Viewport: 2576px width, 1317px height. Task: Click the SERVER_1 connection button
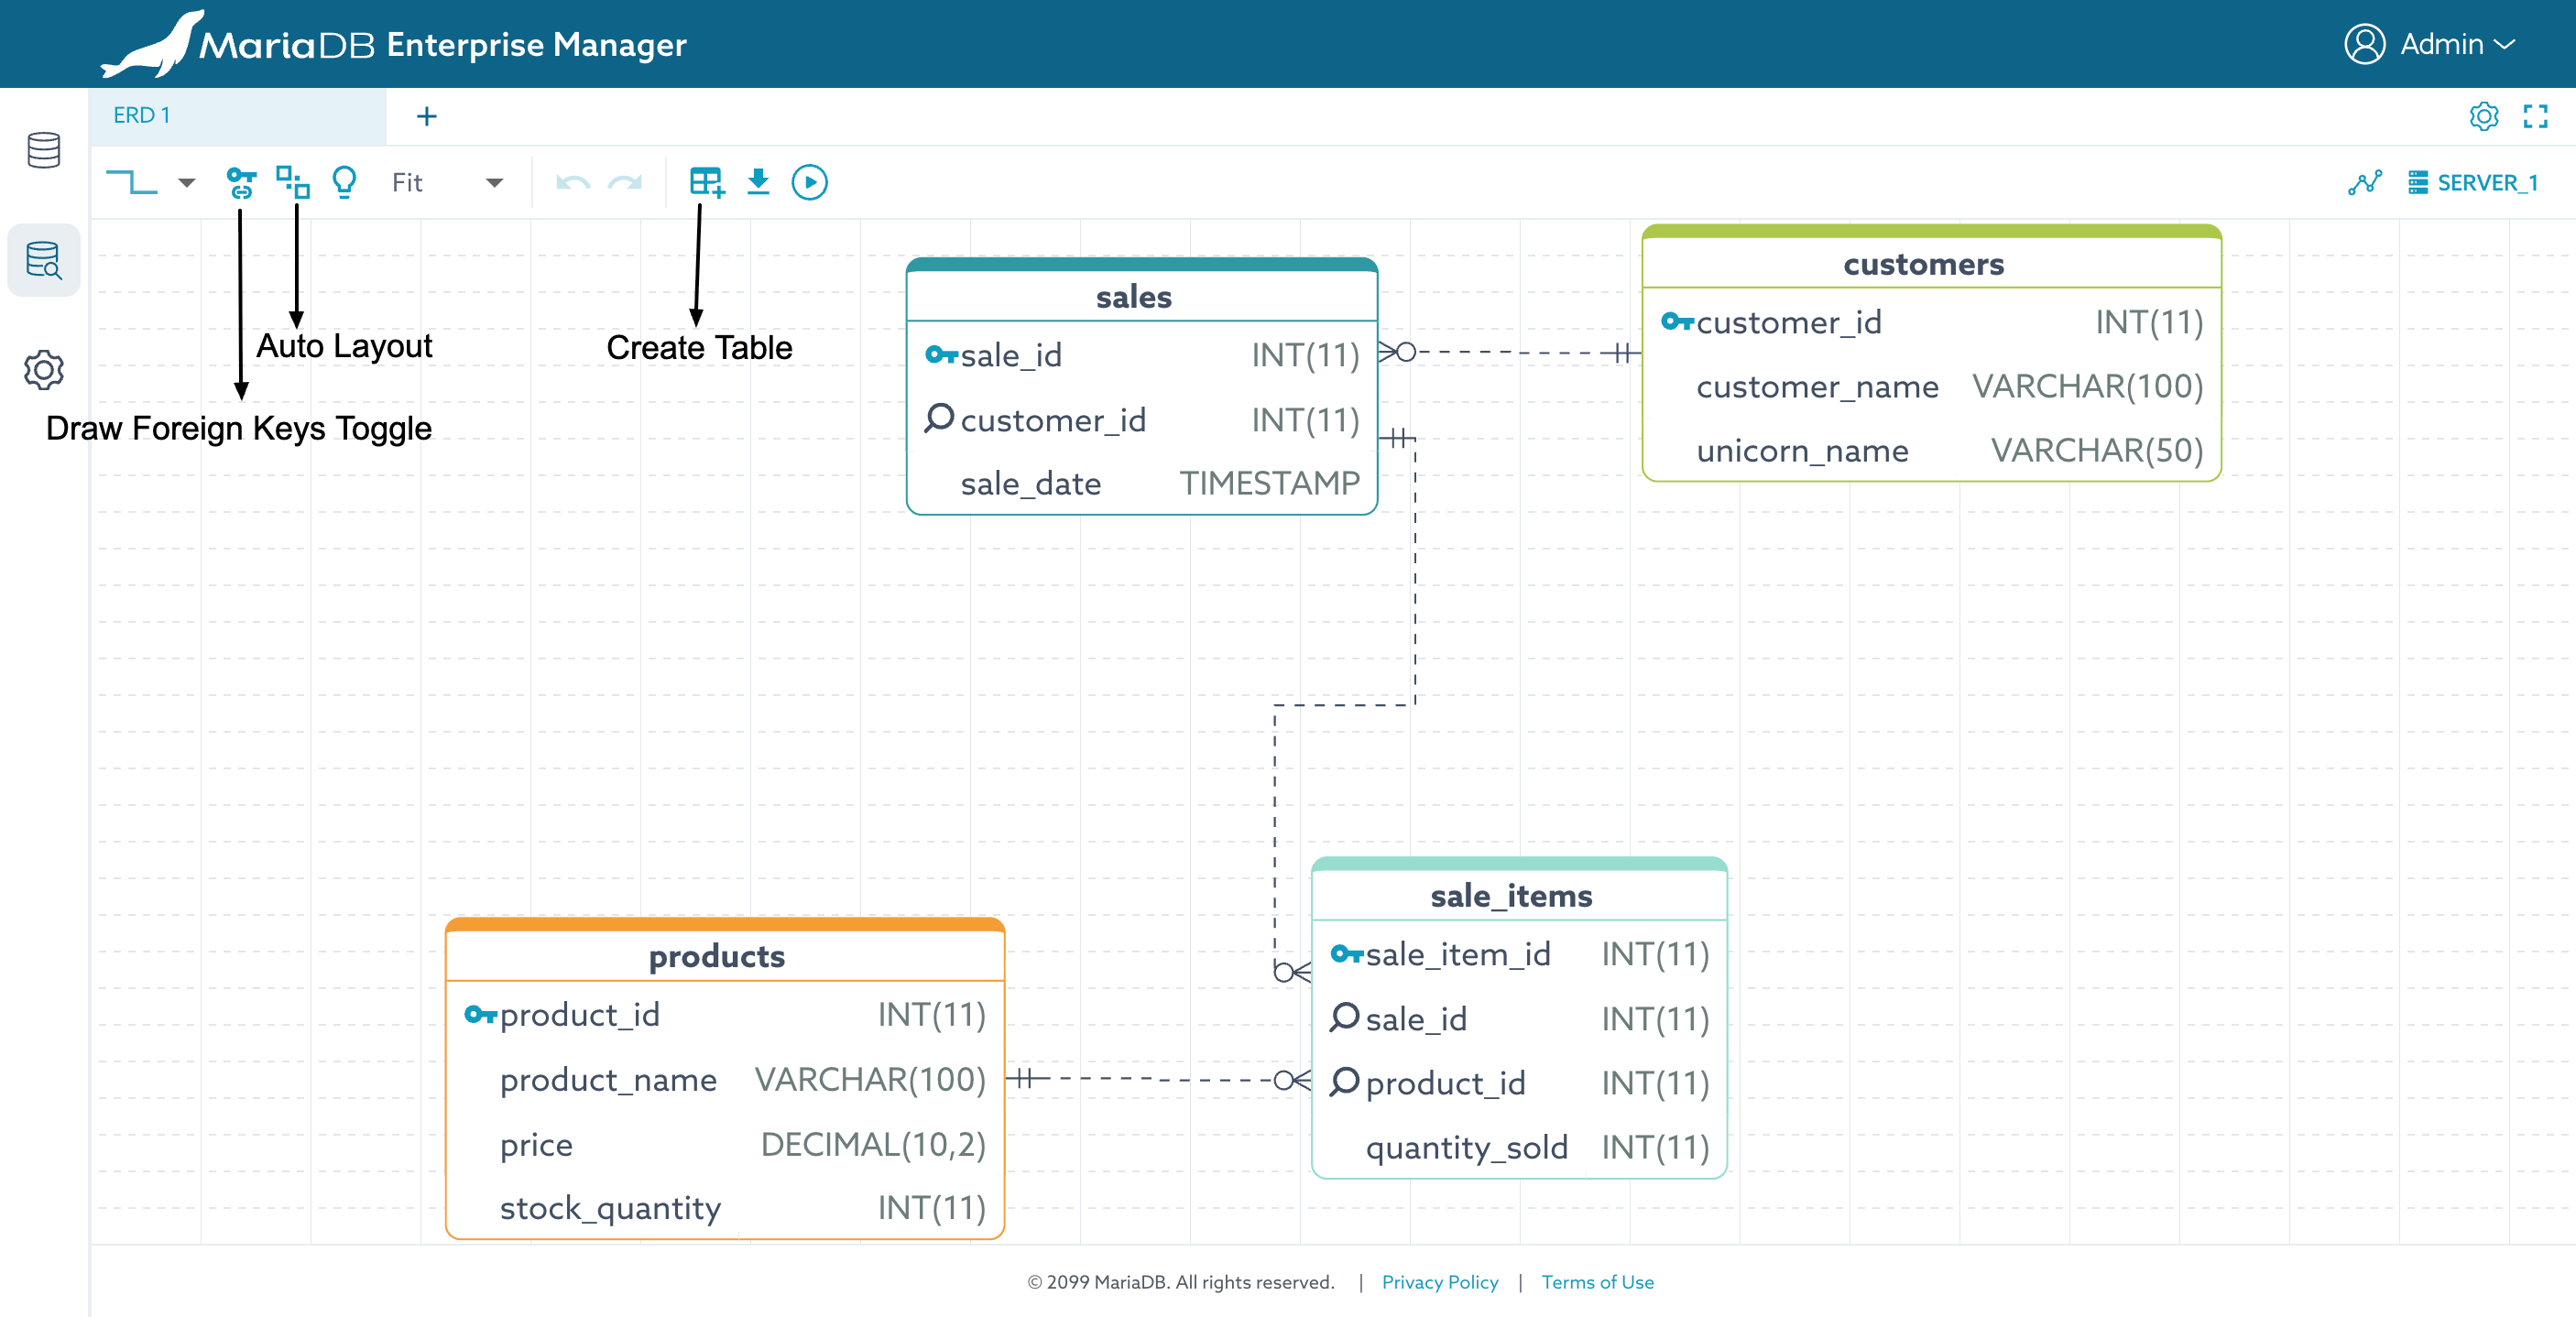2474,182
